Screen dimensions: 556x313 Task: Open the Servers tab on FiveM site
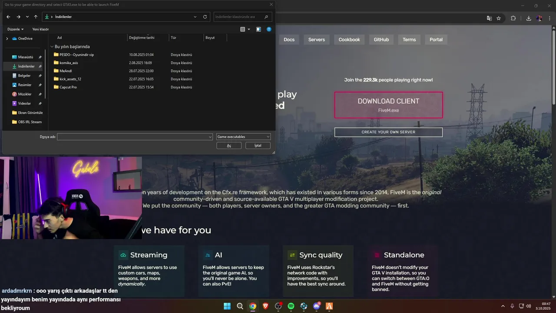[317, 40]
